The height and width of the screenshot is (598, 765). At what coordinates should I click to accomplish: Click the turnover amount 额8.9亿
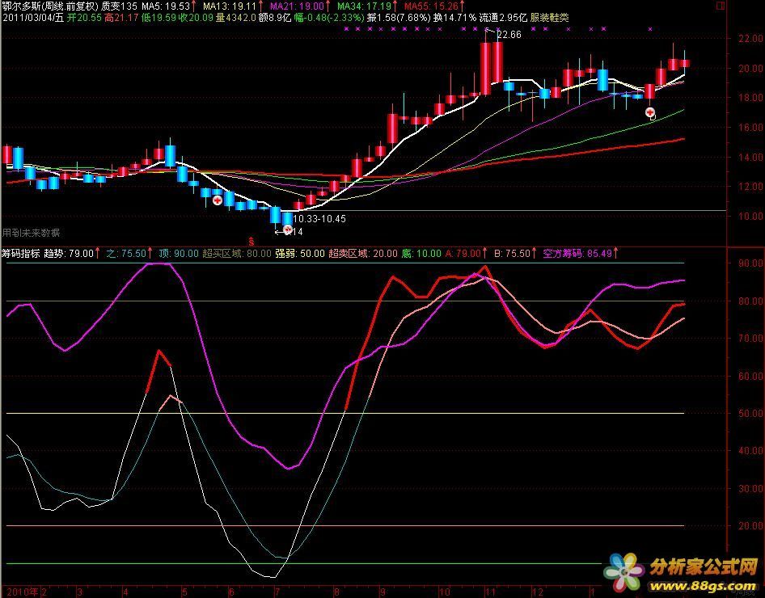click(275, 18)
